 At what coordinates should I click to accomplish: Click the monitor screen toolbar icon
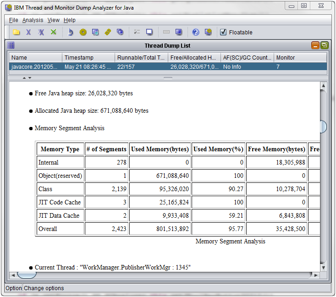point(149,32)
